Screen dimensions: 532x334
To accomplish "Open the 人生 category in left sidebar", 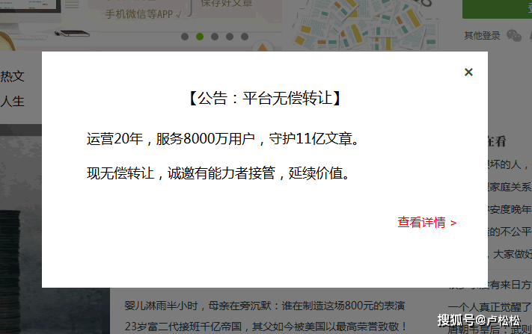I will pos(13,102).
